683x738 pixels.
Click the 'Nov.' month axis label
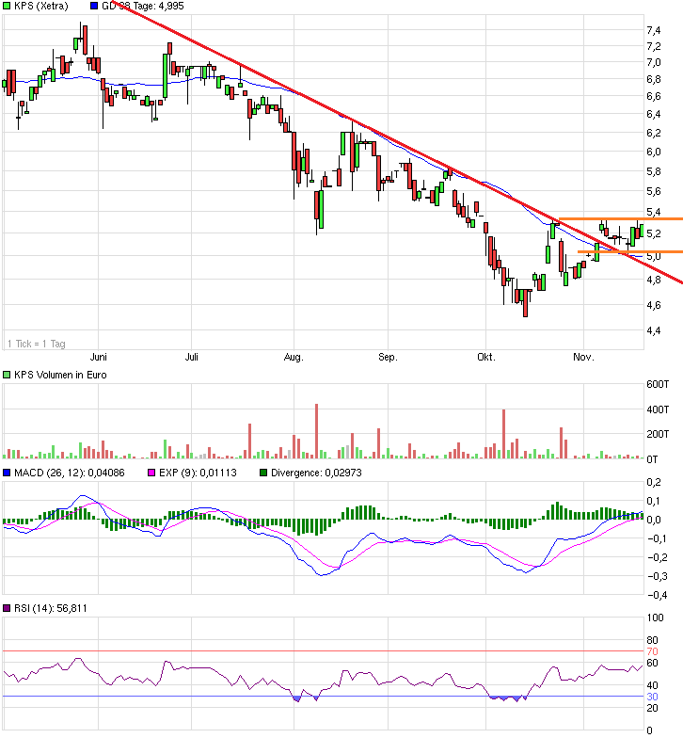point(583,357)
